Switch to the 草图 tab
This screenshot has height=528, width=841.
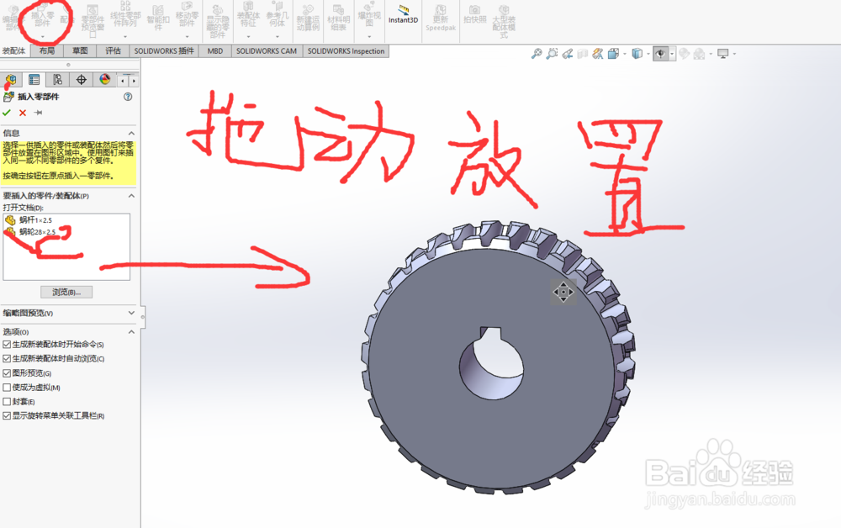click(x=80, y=51)
